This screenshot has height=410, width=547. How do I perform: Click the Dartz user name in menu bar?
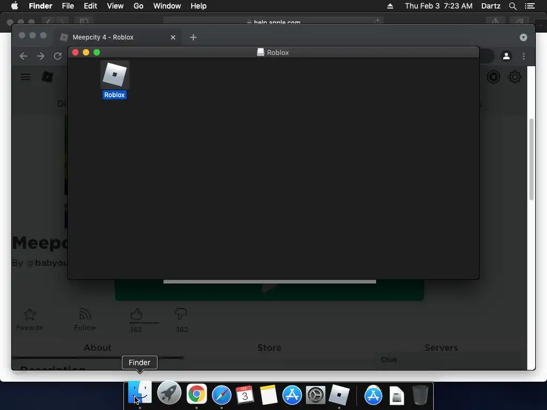coord(490,6)
